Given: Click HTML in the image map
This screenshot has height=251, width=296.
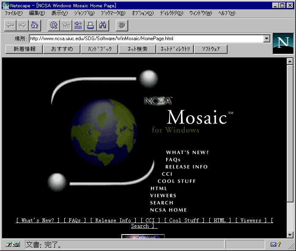Looking at the screenshot, I should point(159,188).
